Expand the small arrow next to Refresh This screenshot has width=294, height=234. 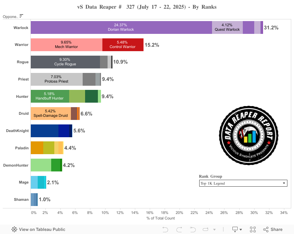[214, 230]
